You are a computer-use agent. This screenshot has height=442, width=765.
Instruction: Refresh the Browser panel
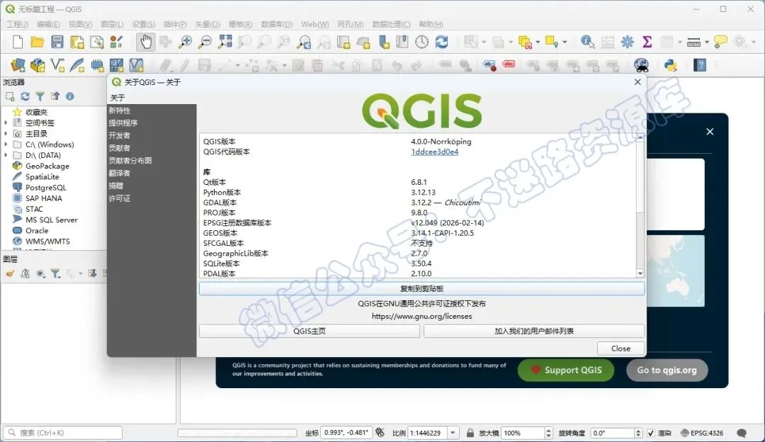coord(25,96)
